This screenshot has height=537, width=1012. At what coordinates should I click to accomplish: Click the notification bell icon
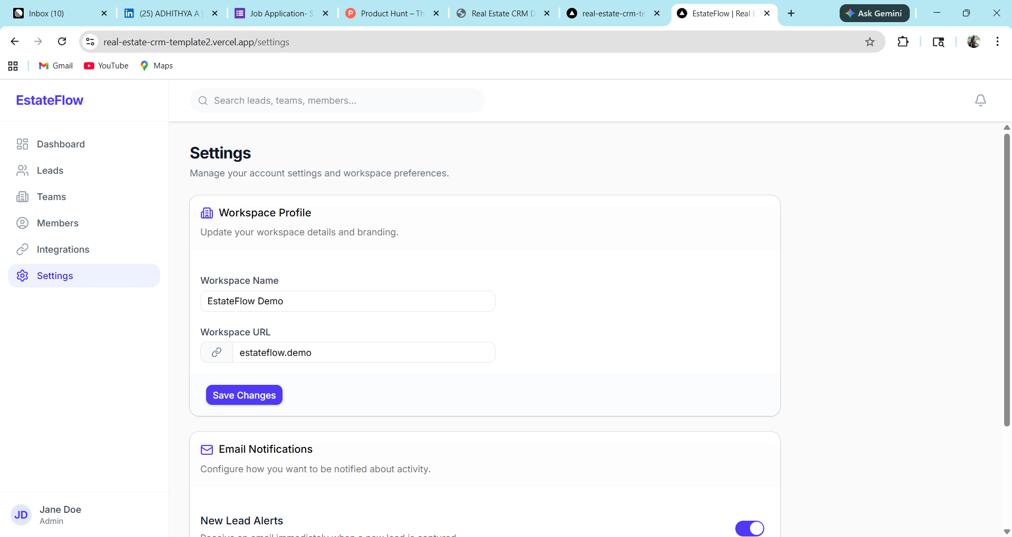(980, 100)
